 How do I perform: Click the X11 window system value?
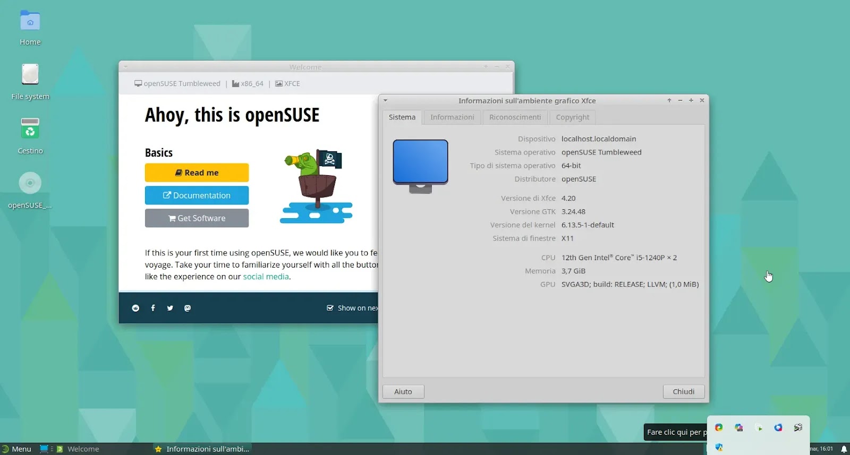pos(567,238)
